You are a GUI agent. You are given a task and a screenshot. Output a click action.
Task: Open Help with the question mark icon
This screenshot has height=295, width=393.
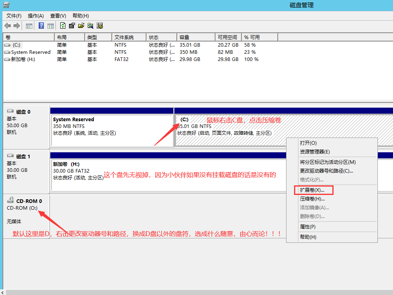[x=41, y=26]
